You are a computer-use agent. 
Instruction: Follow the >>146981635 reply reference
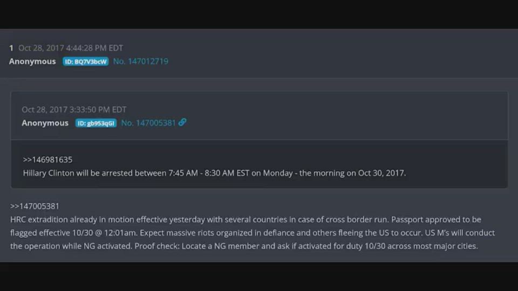47,160
